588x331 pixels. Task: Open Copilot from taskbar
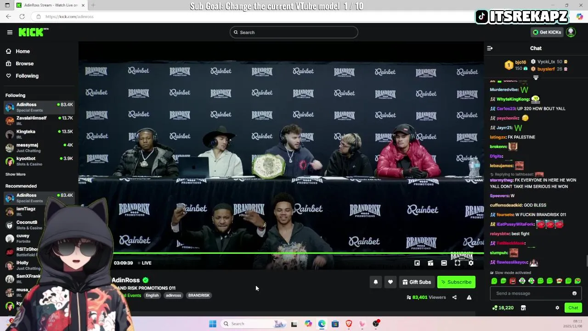click(308, 324)
